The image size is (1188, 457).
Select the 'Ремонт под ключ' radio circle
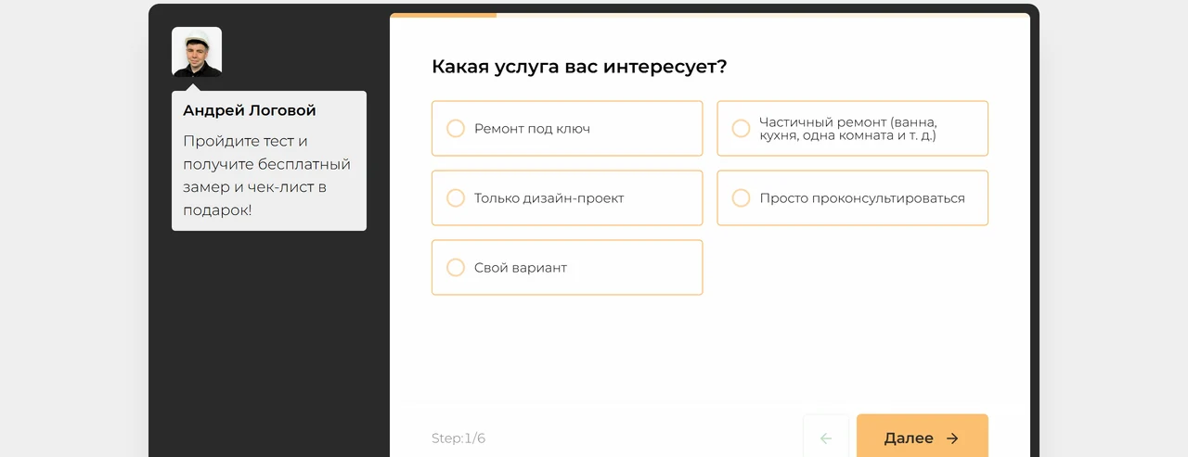click(456, 128)
